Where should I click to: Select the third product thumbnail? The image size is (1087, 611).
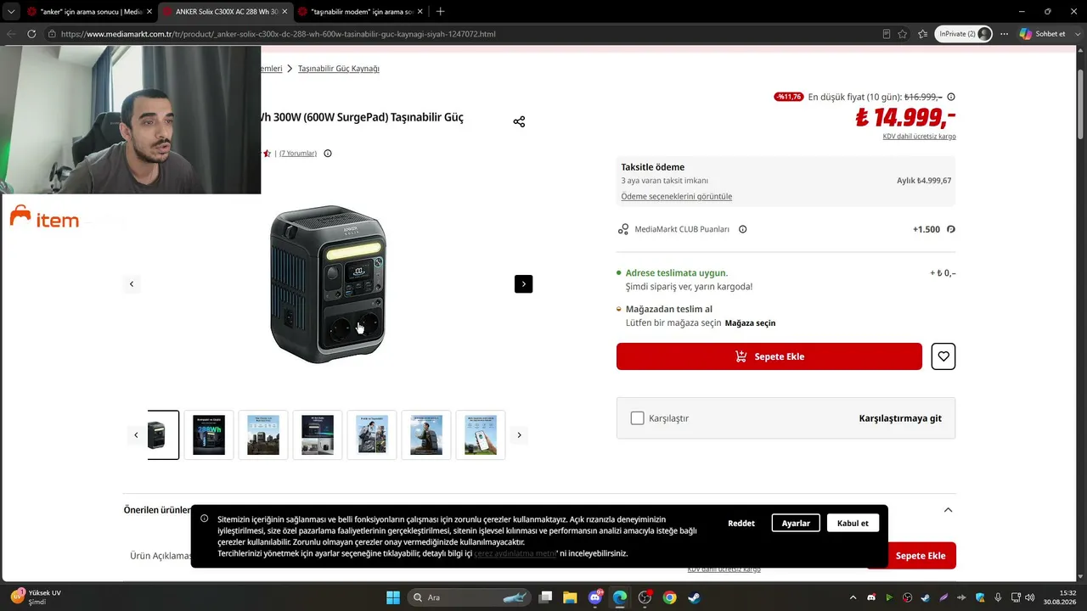pos(263,435)
